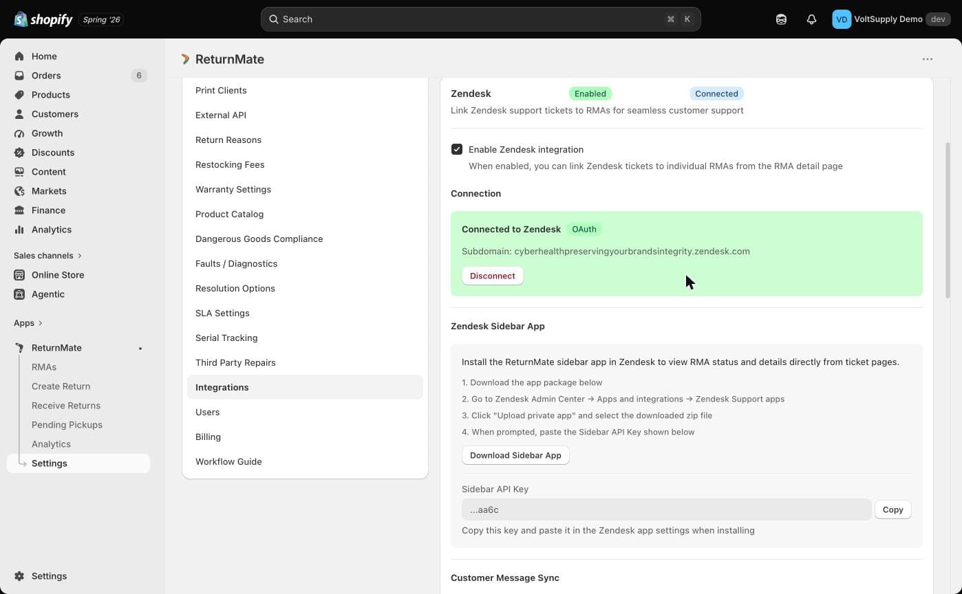Click the Orders count badge 6
Screen dimensions: 962x594
coord(139,76)
